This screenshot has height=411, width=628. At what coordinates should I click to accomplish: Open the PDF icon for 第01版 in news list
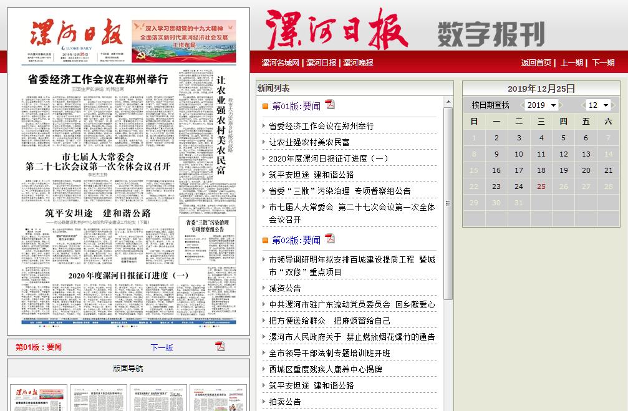pyautogui.click(x=329, y=105)
